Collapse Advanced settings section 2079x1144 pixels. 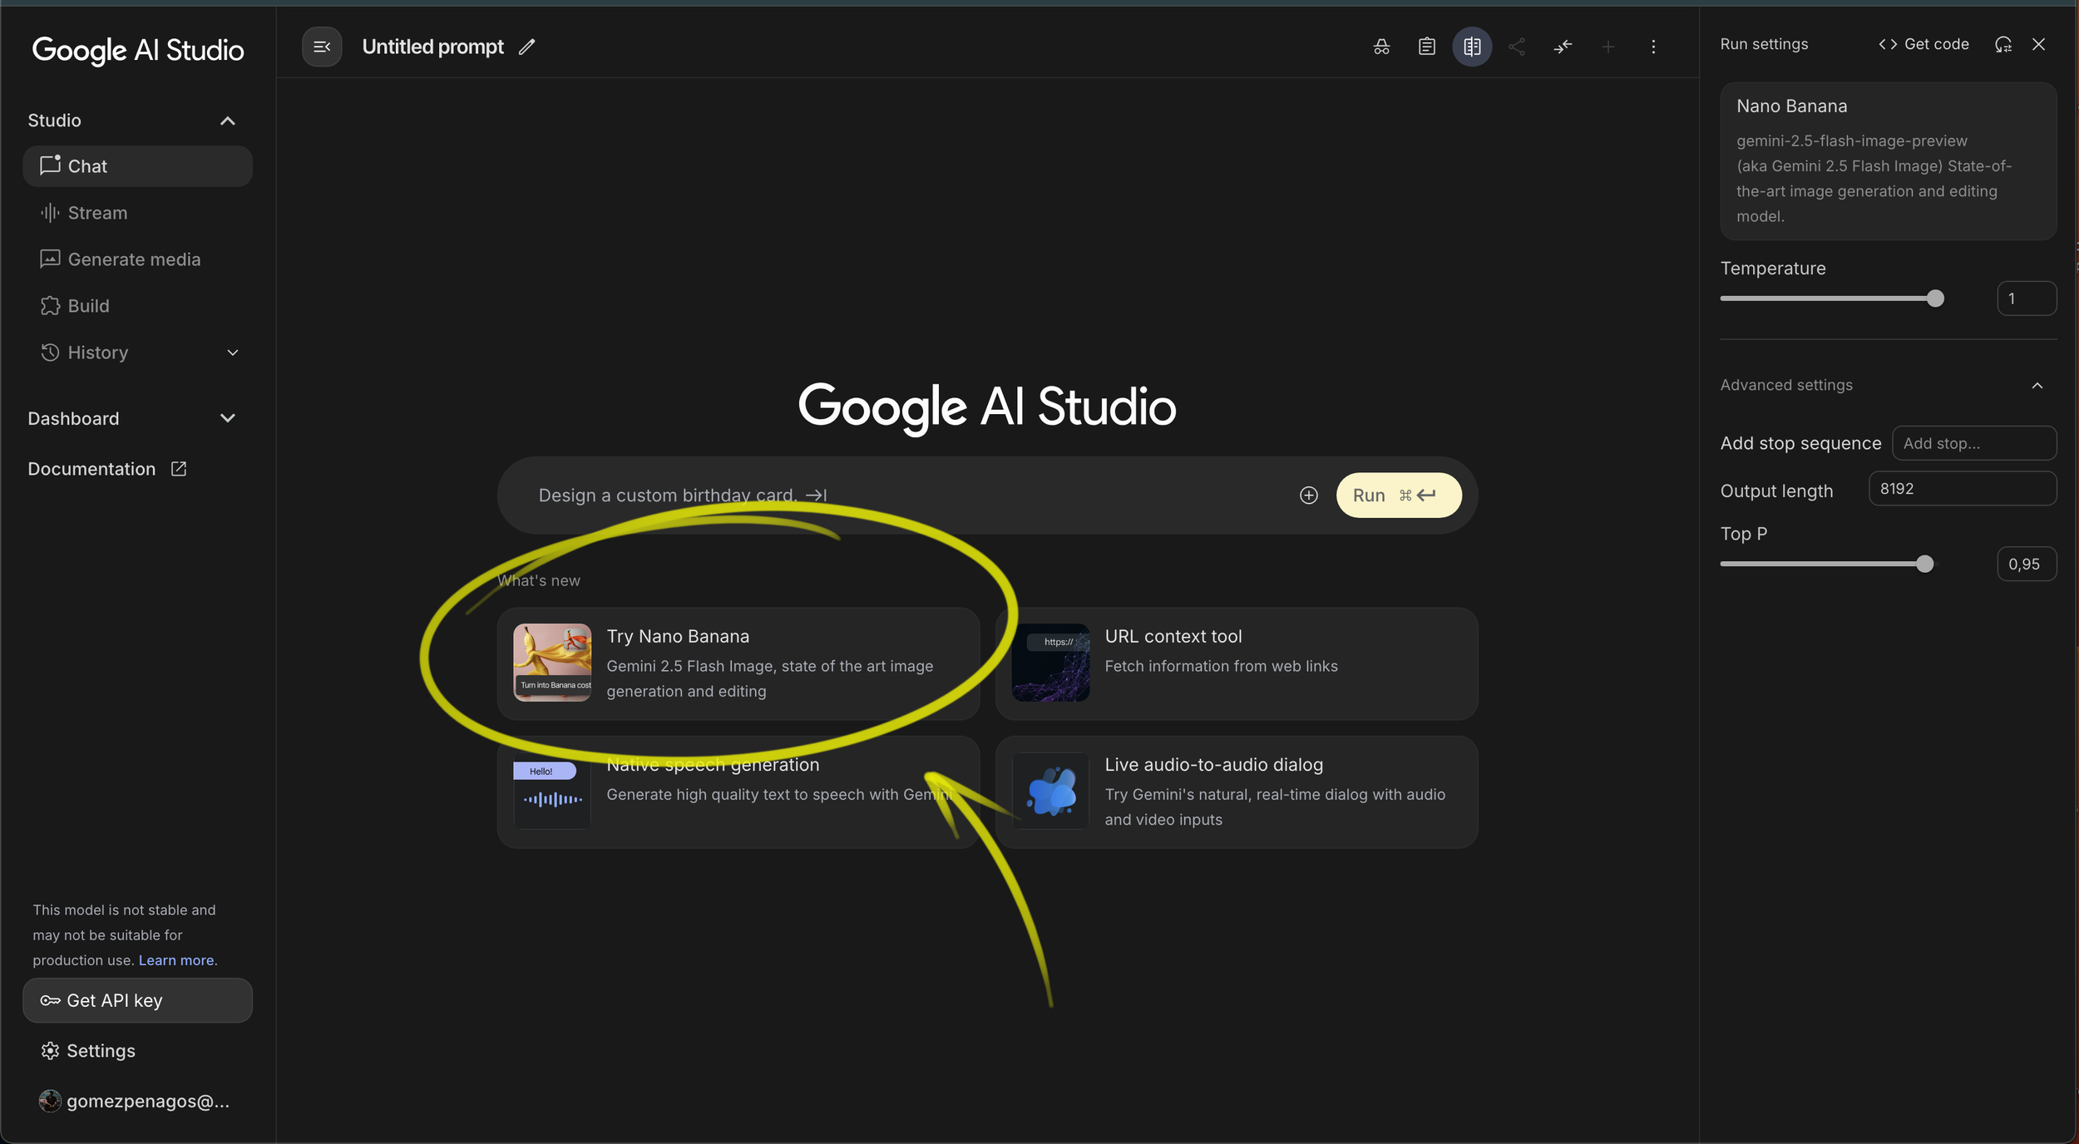click(2037, 385)
